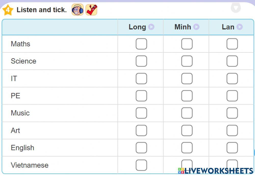Check PE box under Long

pyautogui.click(x=141, y=96)
